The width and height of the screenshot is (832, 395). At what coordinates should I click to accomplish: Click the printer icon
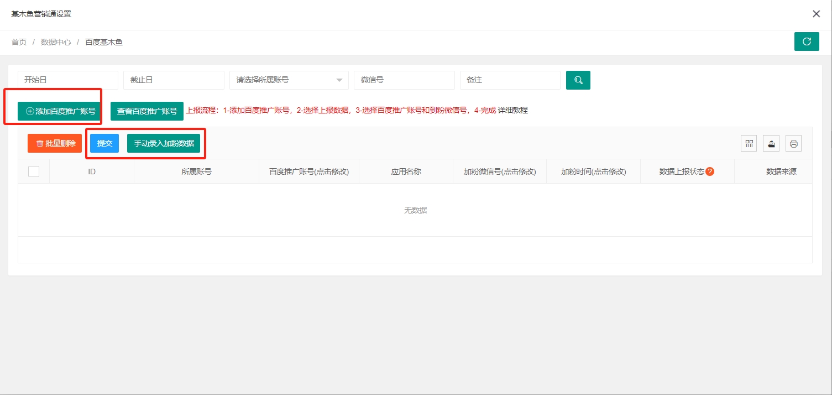pyautogui.click(x=793, y=144)
